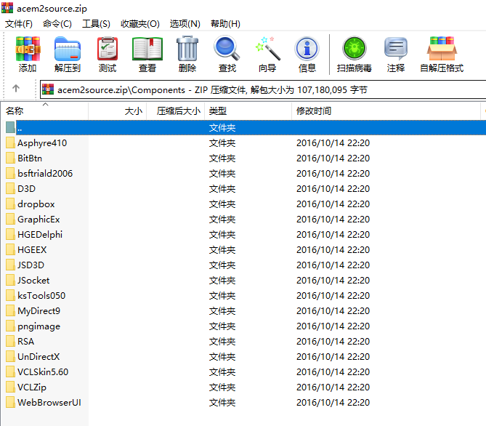Open the 帮助(H) menu
Screen dimensions: 486x426
[x=225, y=23]
